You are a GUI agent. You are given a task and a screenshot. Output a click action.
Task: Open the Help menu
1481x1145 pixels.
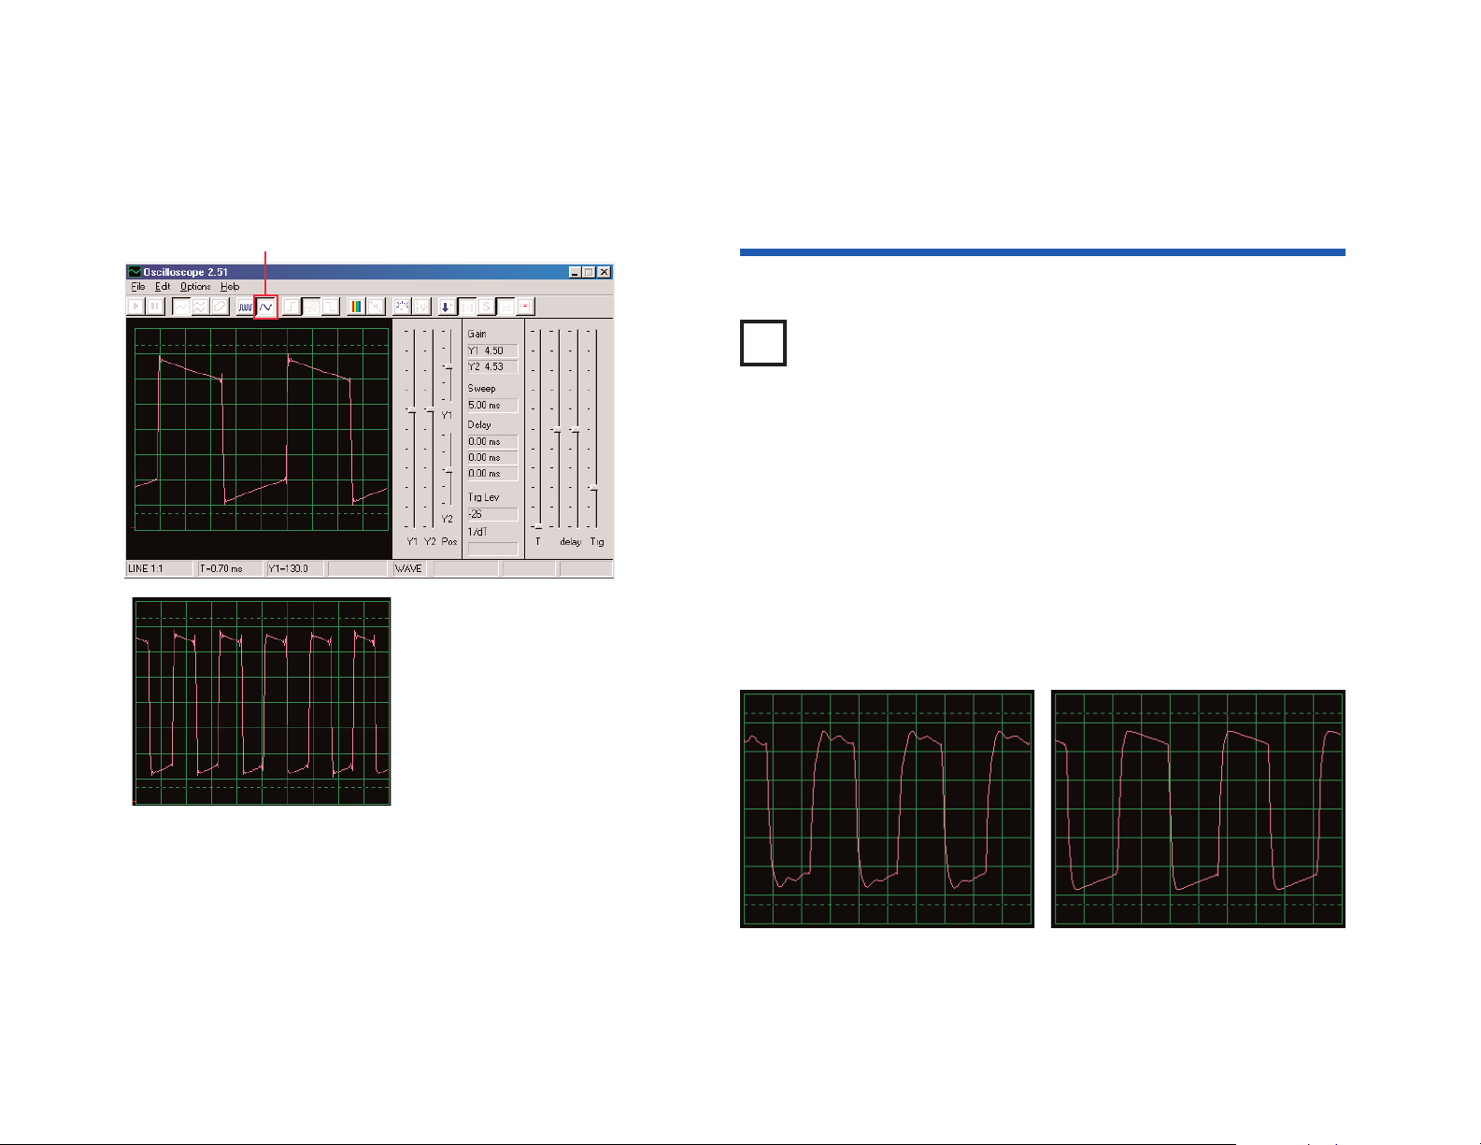[x=230, y=287]
